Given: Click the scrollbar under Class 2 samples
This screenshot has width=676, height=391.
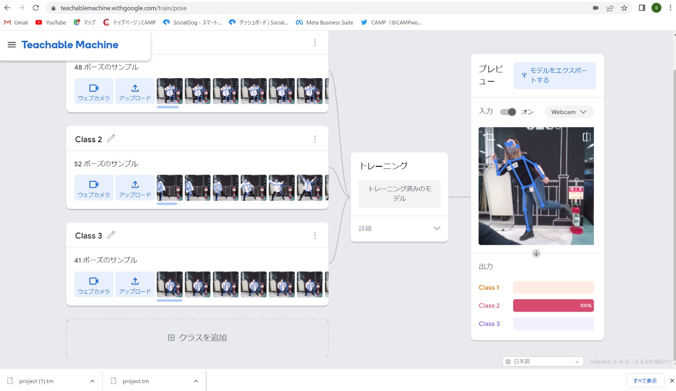Looking at the screenshot, I should [x=167, y=204].
